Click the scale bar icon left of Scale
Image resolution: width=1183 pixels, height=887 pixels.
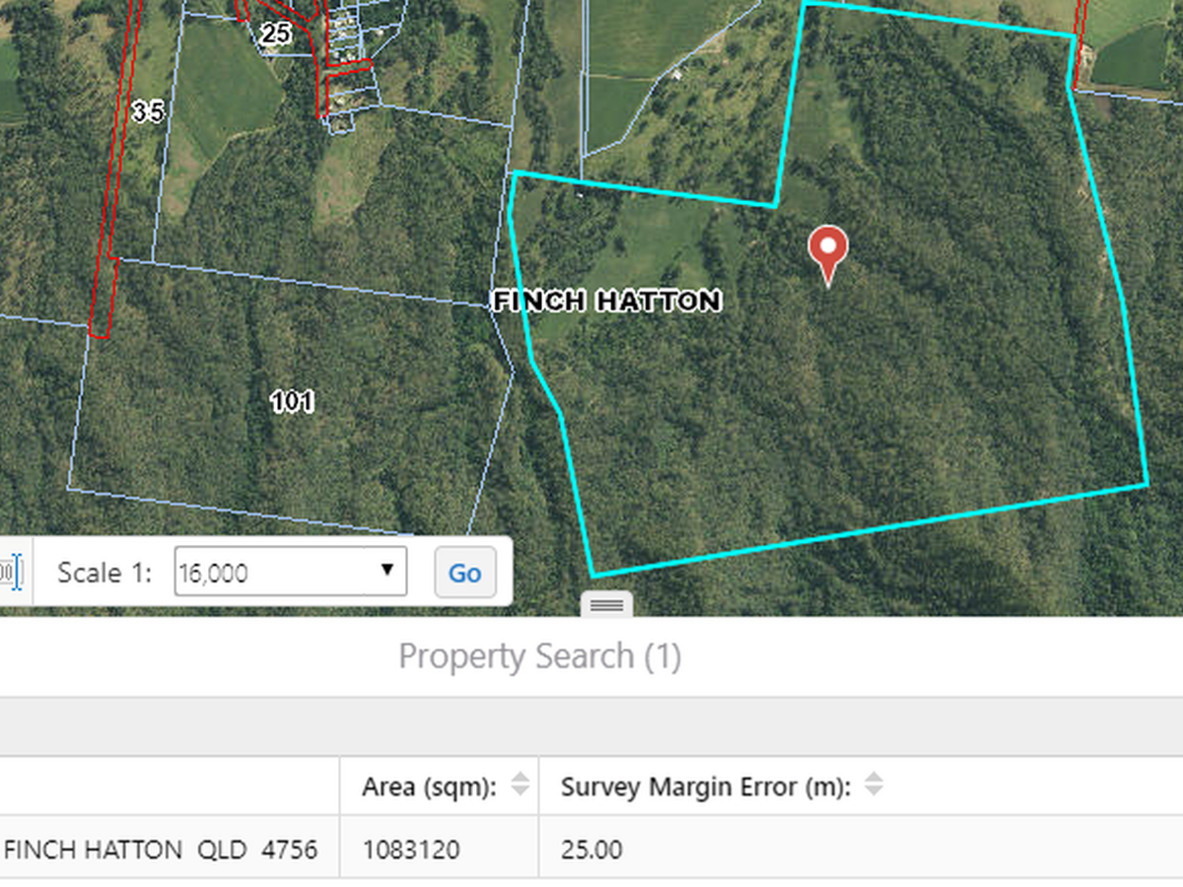[10, 572]
